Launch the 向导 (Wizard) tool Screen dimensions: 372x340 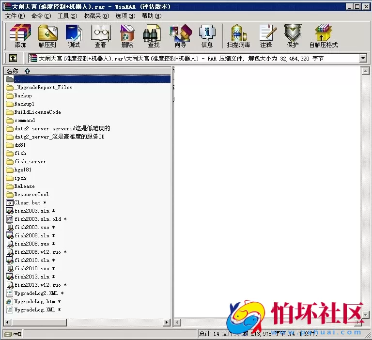coord(180,35)
